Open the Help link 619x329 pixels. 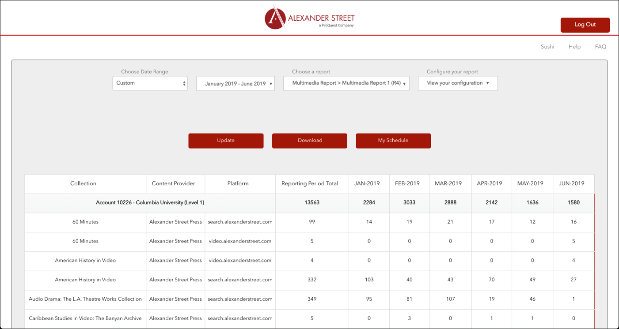click(574, 47)
